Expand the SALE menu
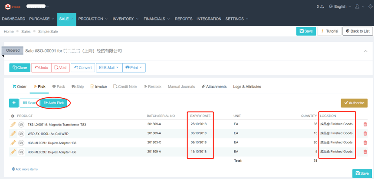 pyautogui.click(x=66, y=19)
